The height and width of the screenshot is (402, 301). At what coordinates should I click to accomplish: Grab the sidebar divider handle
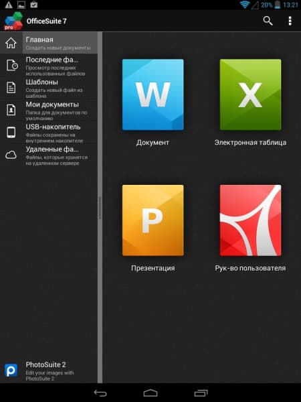coord(100,208)
